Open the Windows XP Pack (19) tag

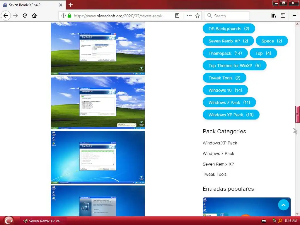(x=231, y=115)
